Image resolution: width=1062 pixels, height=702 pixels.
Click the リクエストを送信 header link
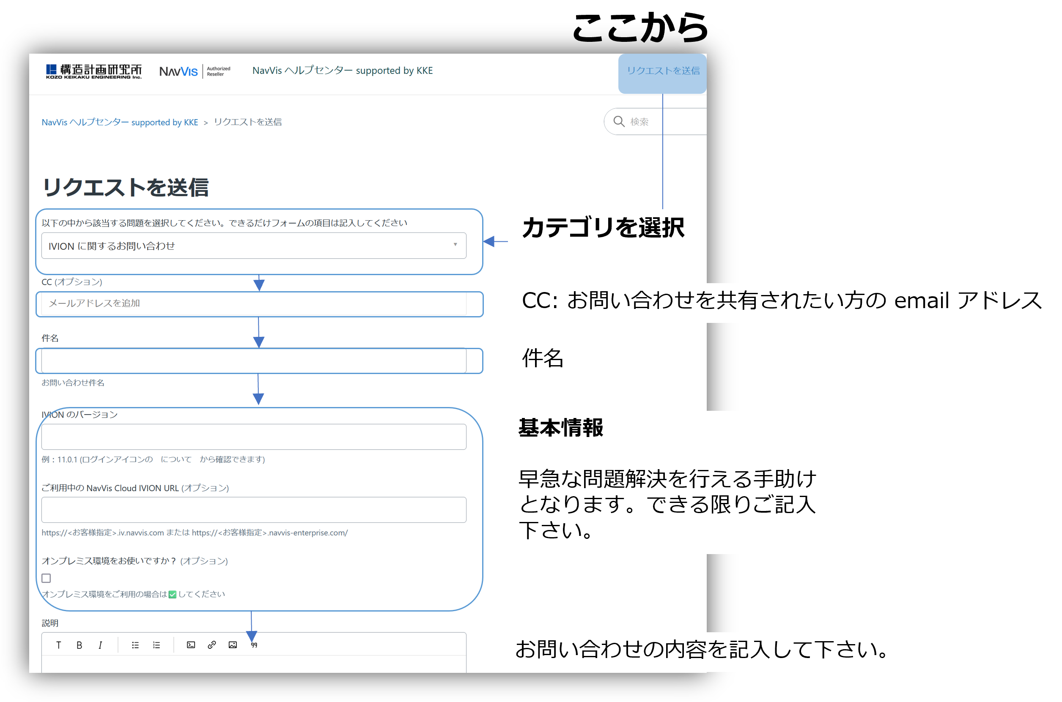point(663,71)
